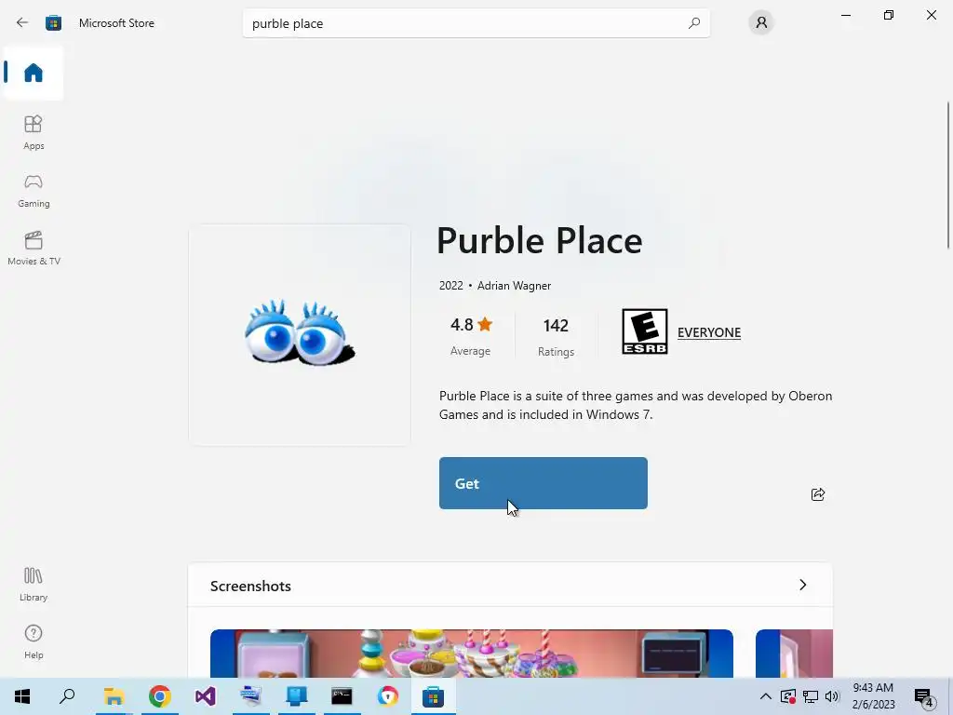Click the vertical scrollbar thumb
Viewport: 953px width, 715px height.
(x=948, y=175)
